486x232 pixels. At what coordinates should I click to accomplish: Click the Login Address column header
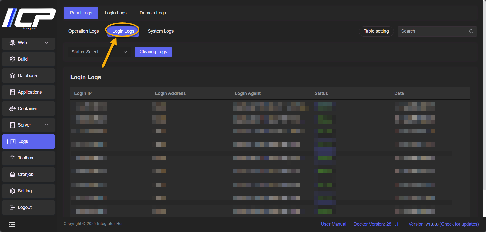170,93
